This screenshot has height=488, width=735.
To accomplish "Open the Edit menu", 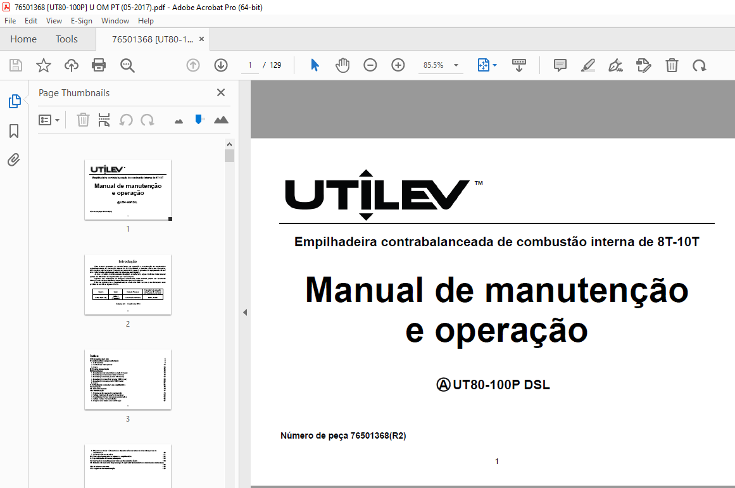I will click(31, 21).
